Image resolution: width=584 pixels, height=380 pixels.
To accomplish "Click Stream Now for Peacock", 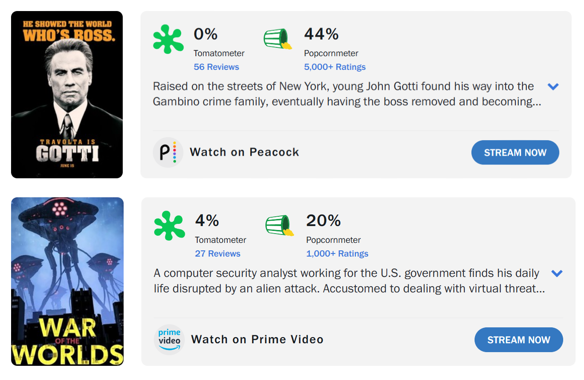I will click(x=515, y=153).
